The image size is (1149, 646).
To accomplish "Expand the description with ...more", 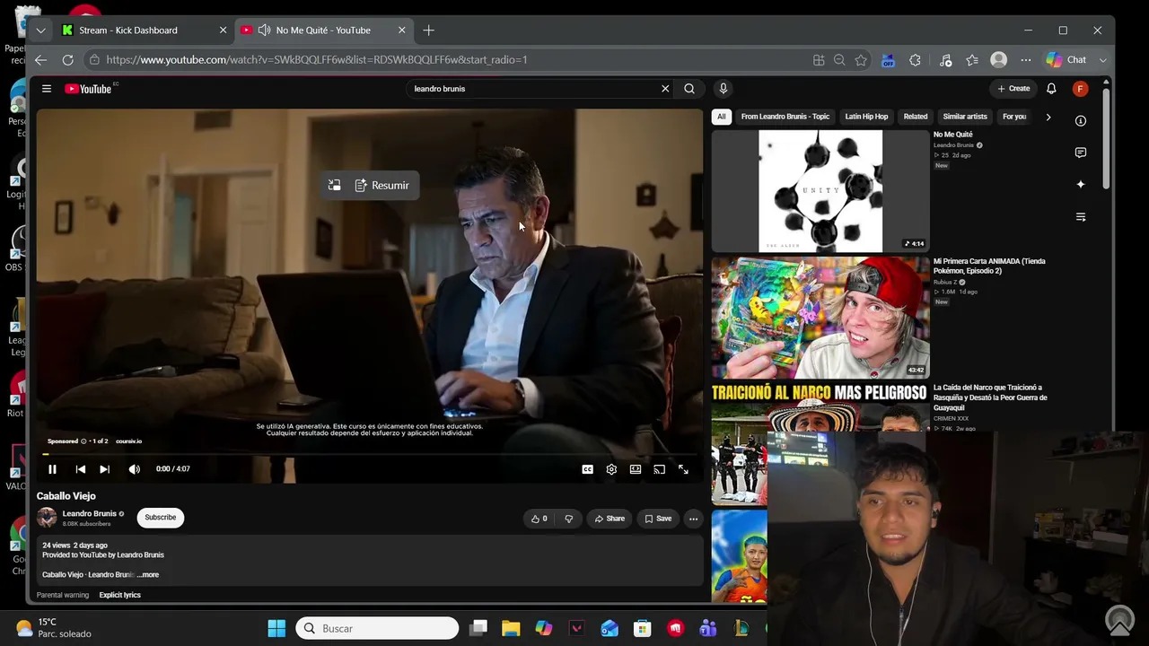I will pos(149,575).
